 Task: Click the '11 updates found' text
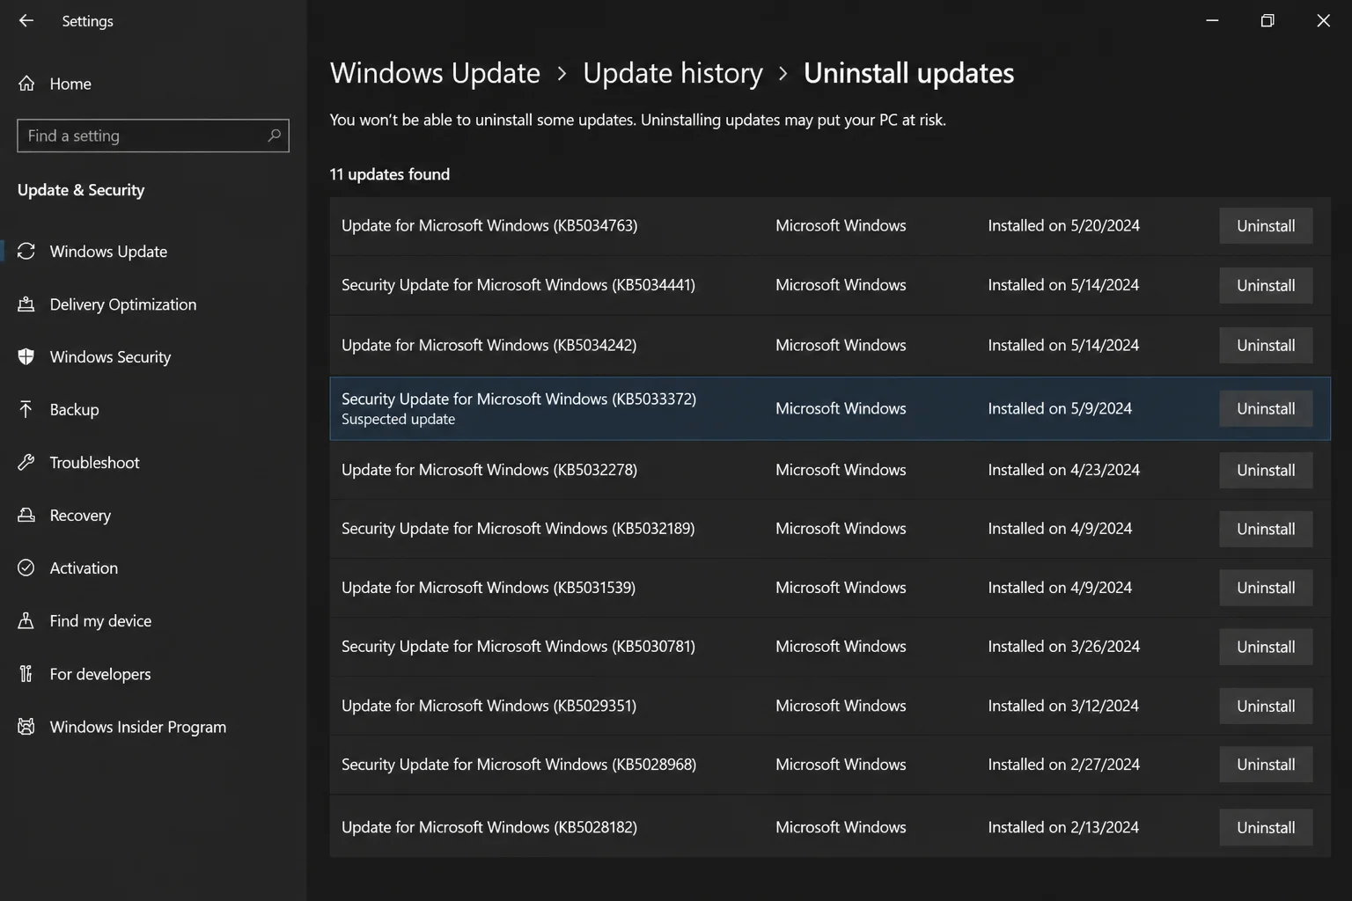coord(390,174)
